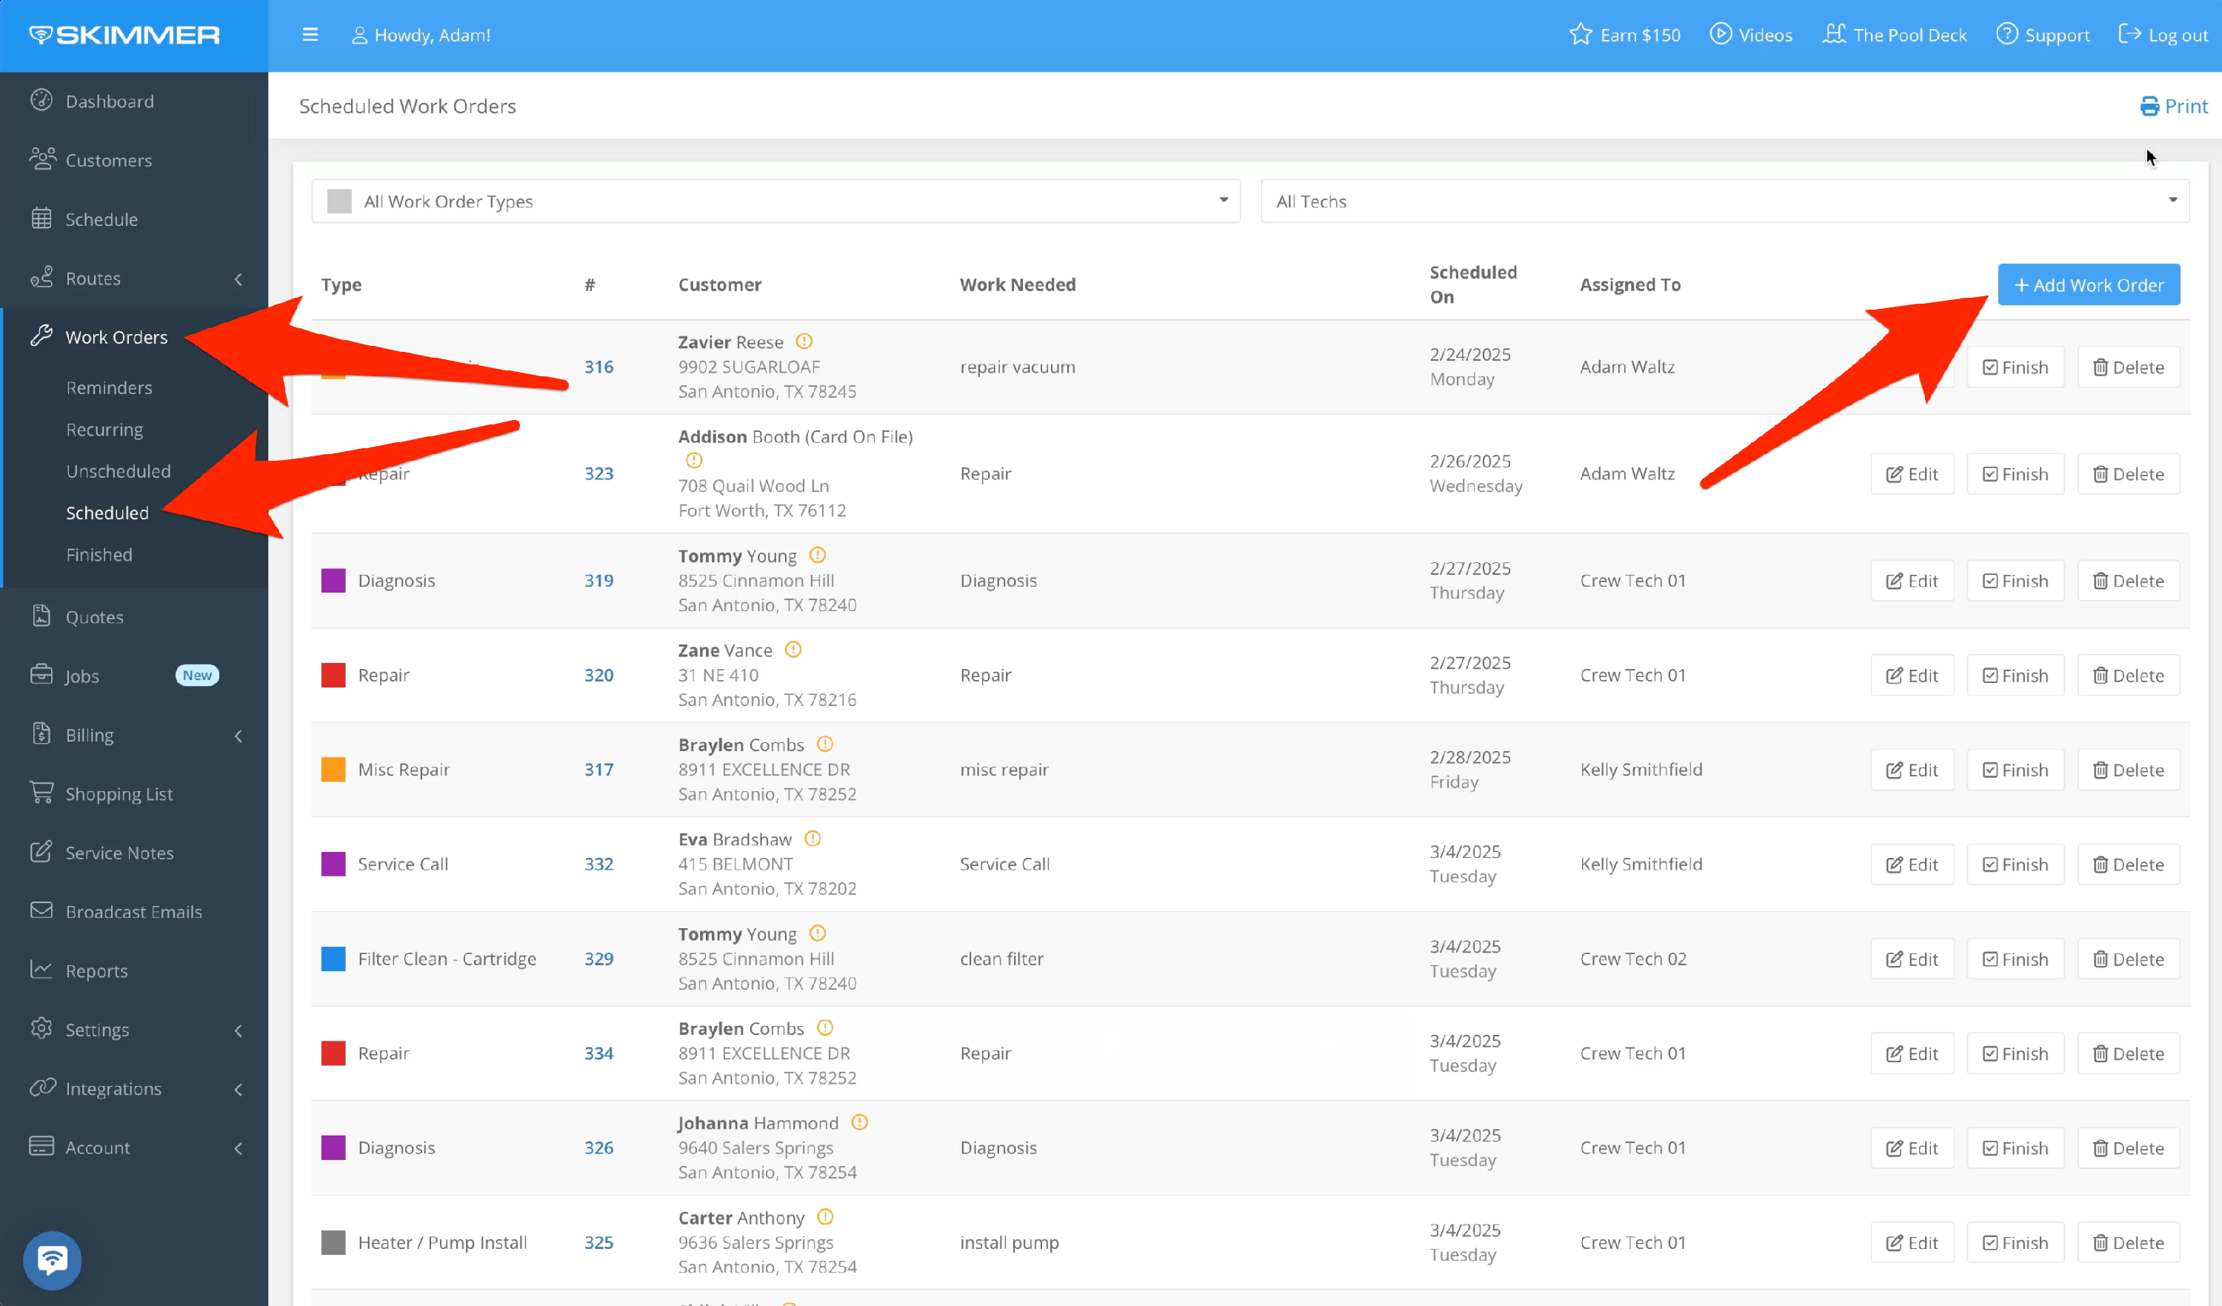Viewport: 2222px width, 1306px height.
Task: Select Unscheduled under Work Orders
Action: (x=119, y=471)
